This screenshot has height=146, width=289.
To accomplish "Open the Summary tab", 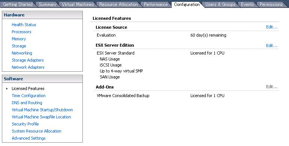I will tap(47, 4).
